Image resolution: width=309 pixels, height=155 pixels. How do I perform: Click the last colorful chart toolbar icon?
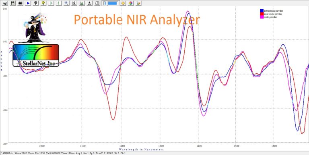coord(138,3)
